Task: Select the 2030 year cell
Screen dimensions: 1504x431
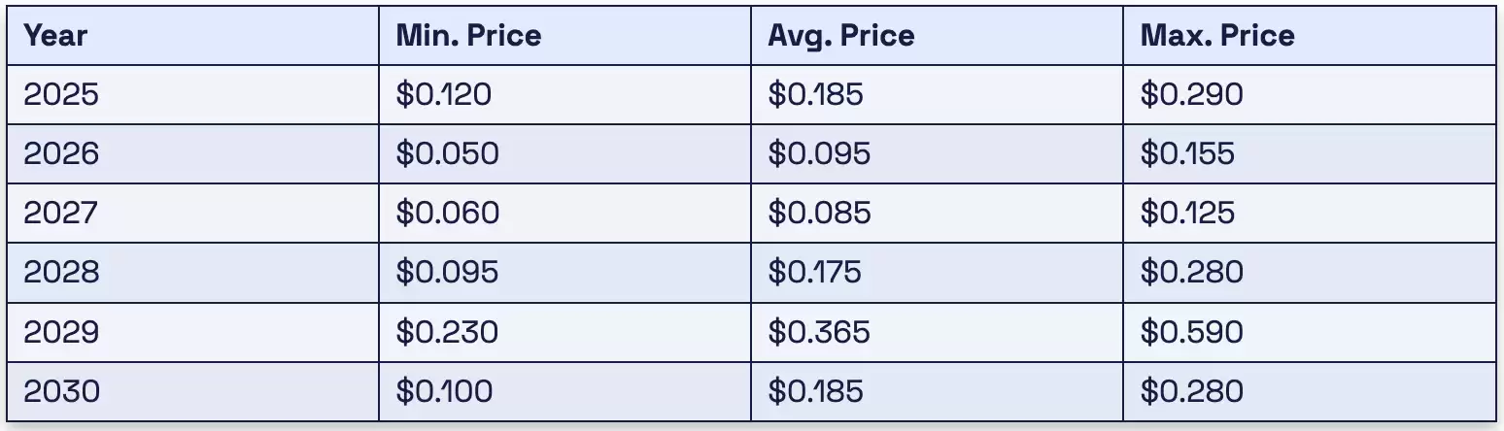Action: pos(61,391)
